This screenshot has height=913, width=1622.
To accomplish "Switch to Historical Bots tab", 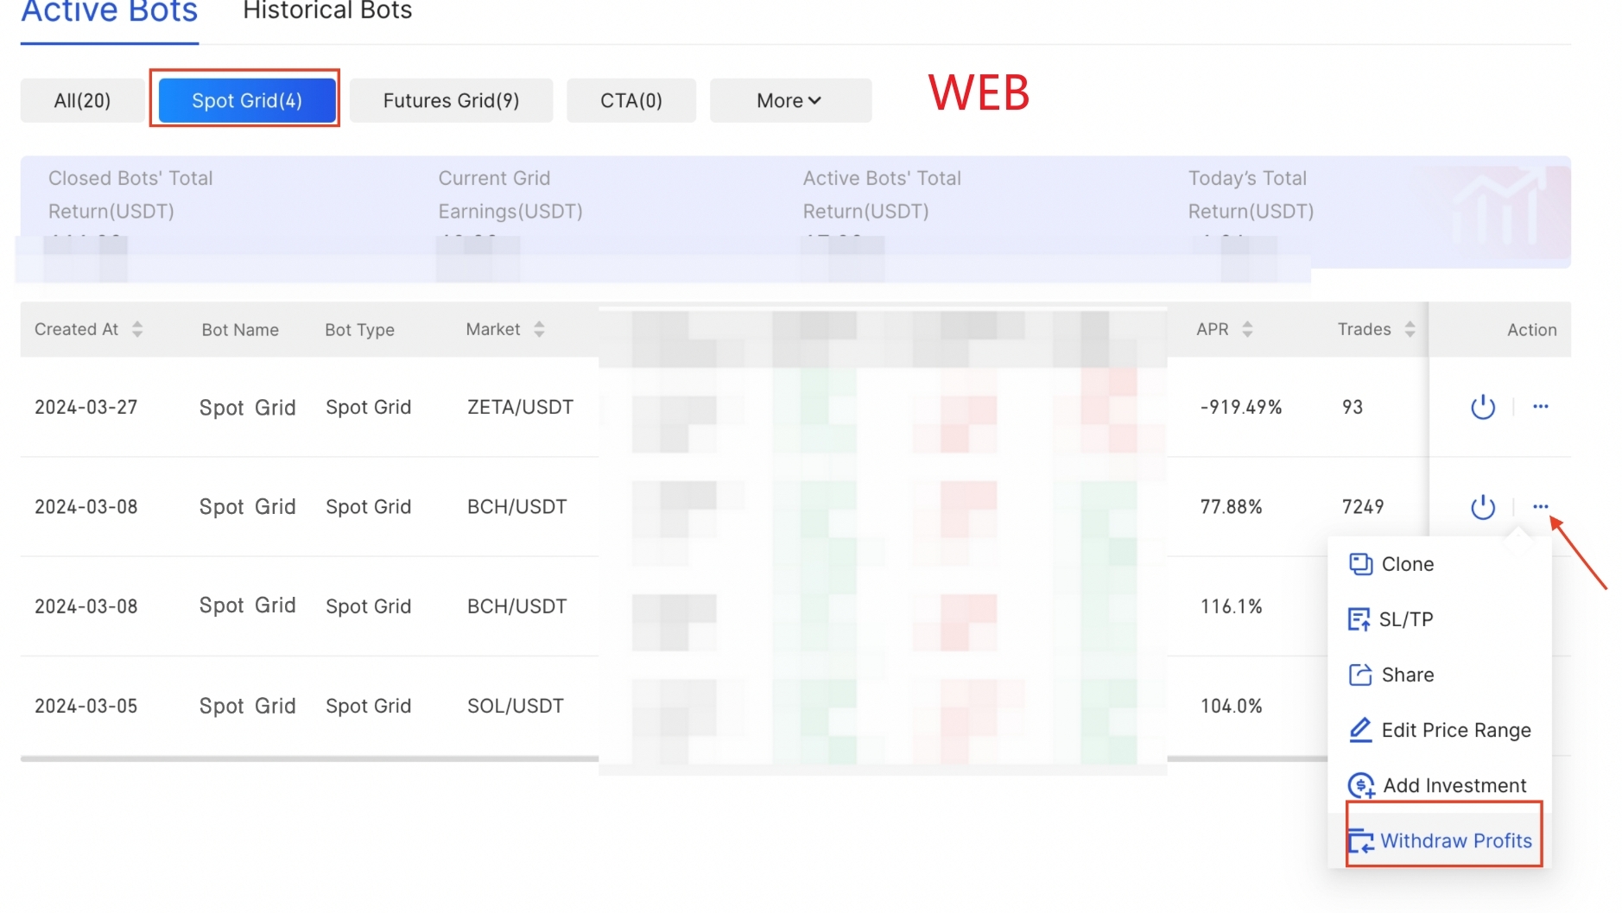I will coord(327,12).
